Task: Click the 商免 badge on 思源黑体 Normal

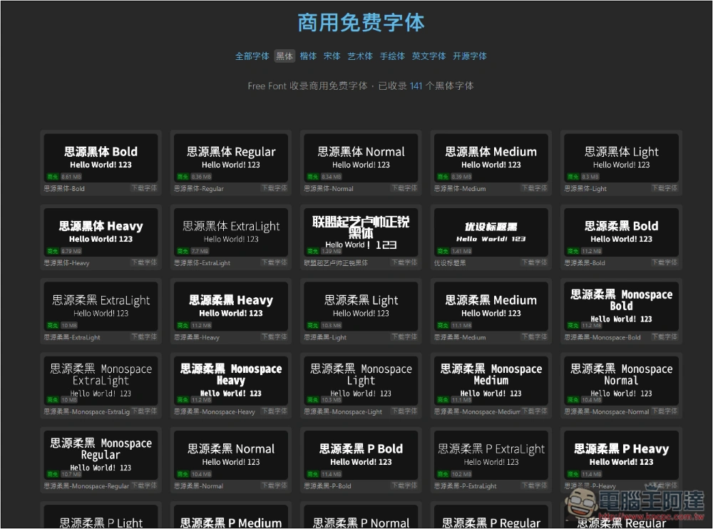Action: 312,177
